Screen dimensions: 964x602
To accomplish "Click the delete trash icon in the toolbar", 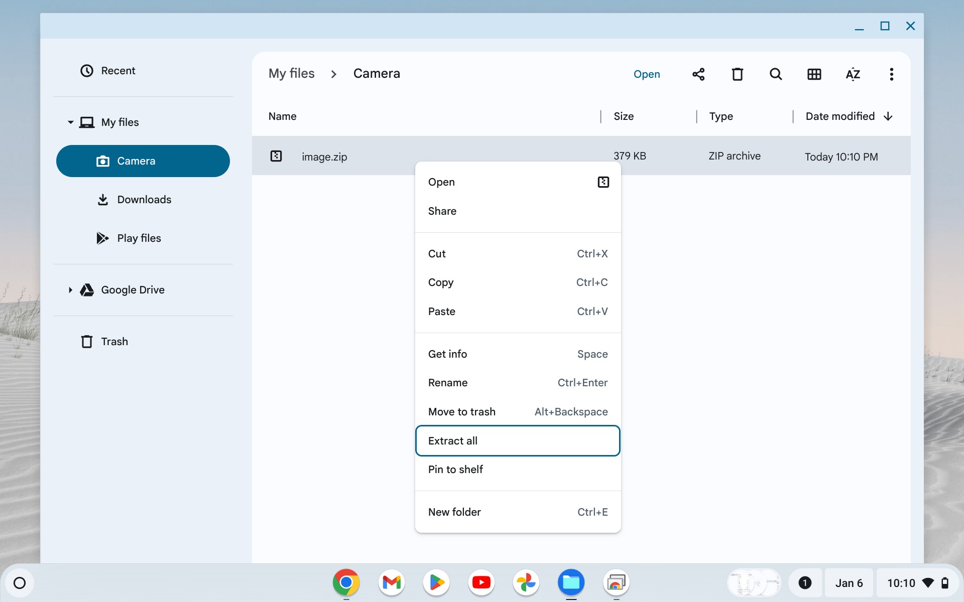I will click(737, 74).
